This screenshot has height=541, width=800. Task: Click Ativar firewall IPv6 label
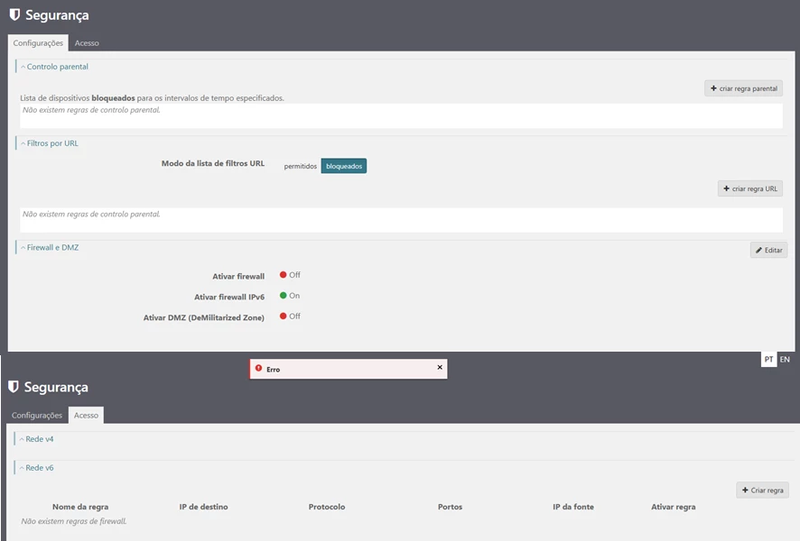point(229,297)
